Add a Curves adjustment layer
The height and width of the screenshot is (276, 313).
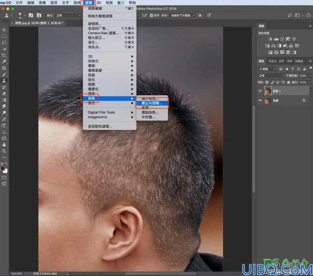pyautogui.click(x=282, y=39)
